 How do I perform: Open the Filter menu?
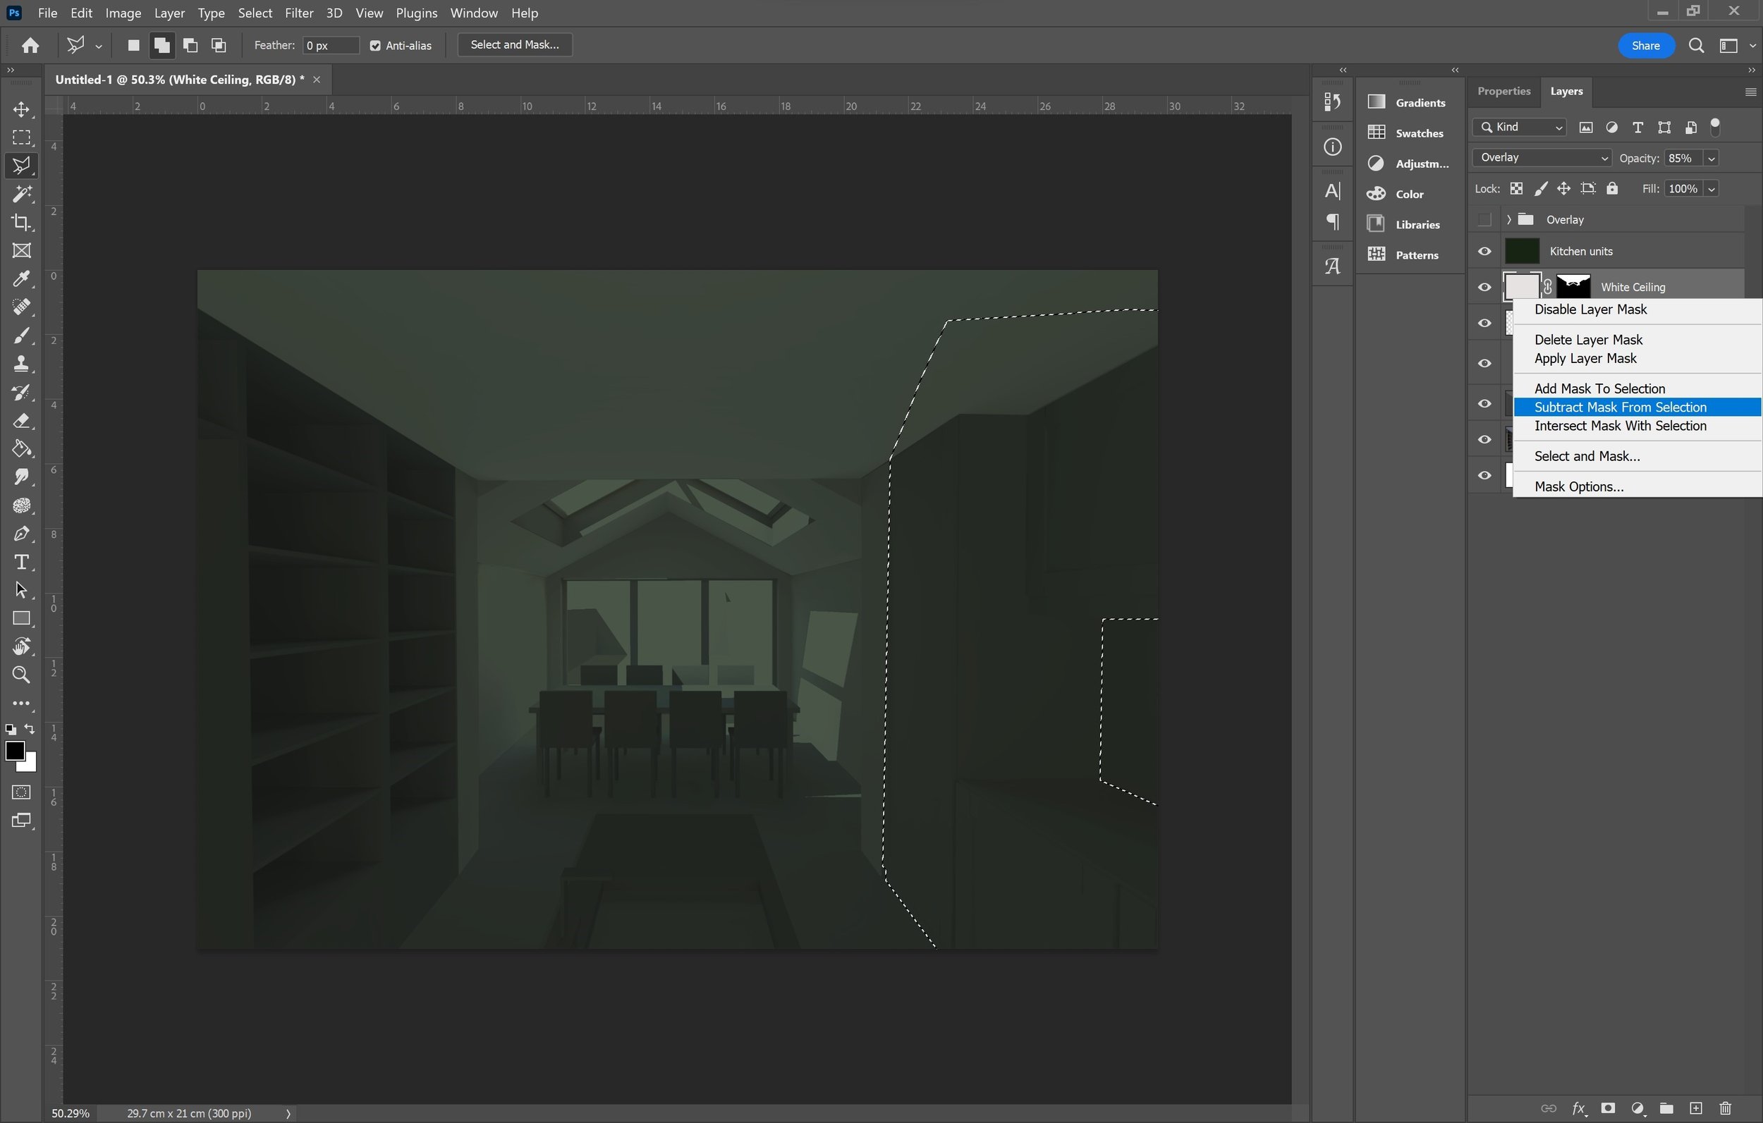pos(299,13)
